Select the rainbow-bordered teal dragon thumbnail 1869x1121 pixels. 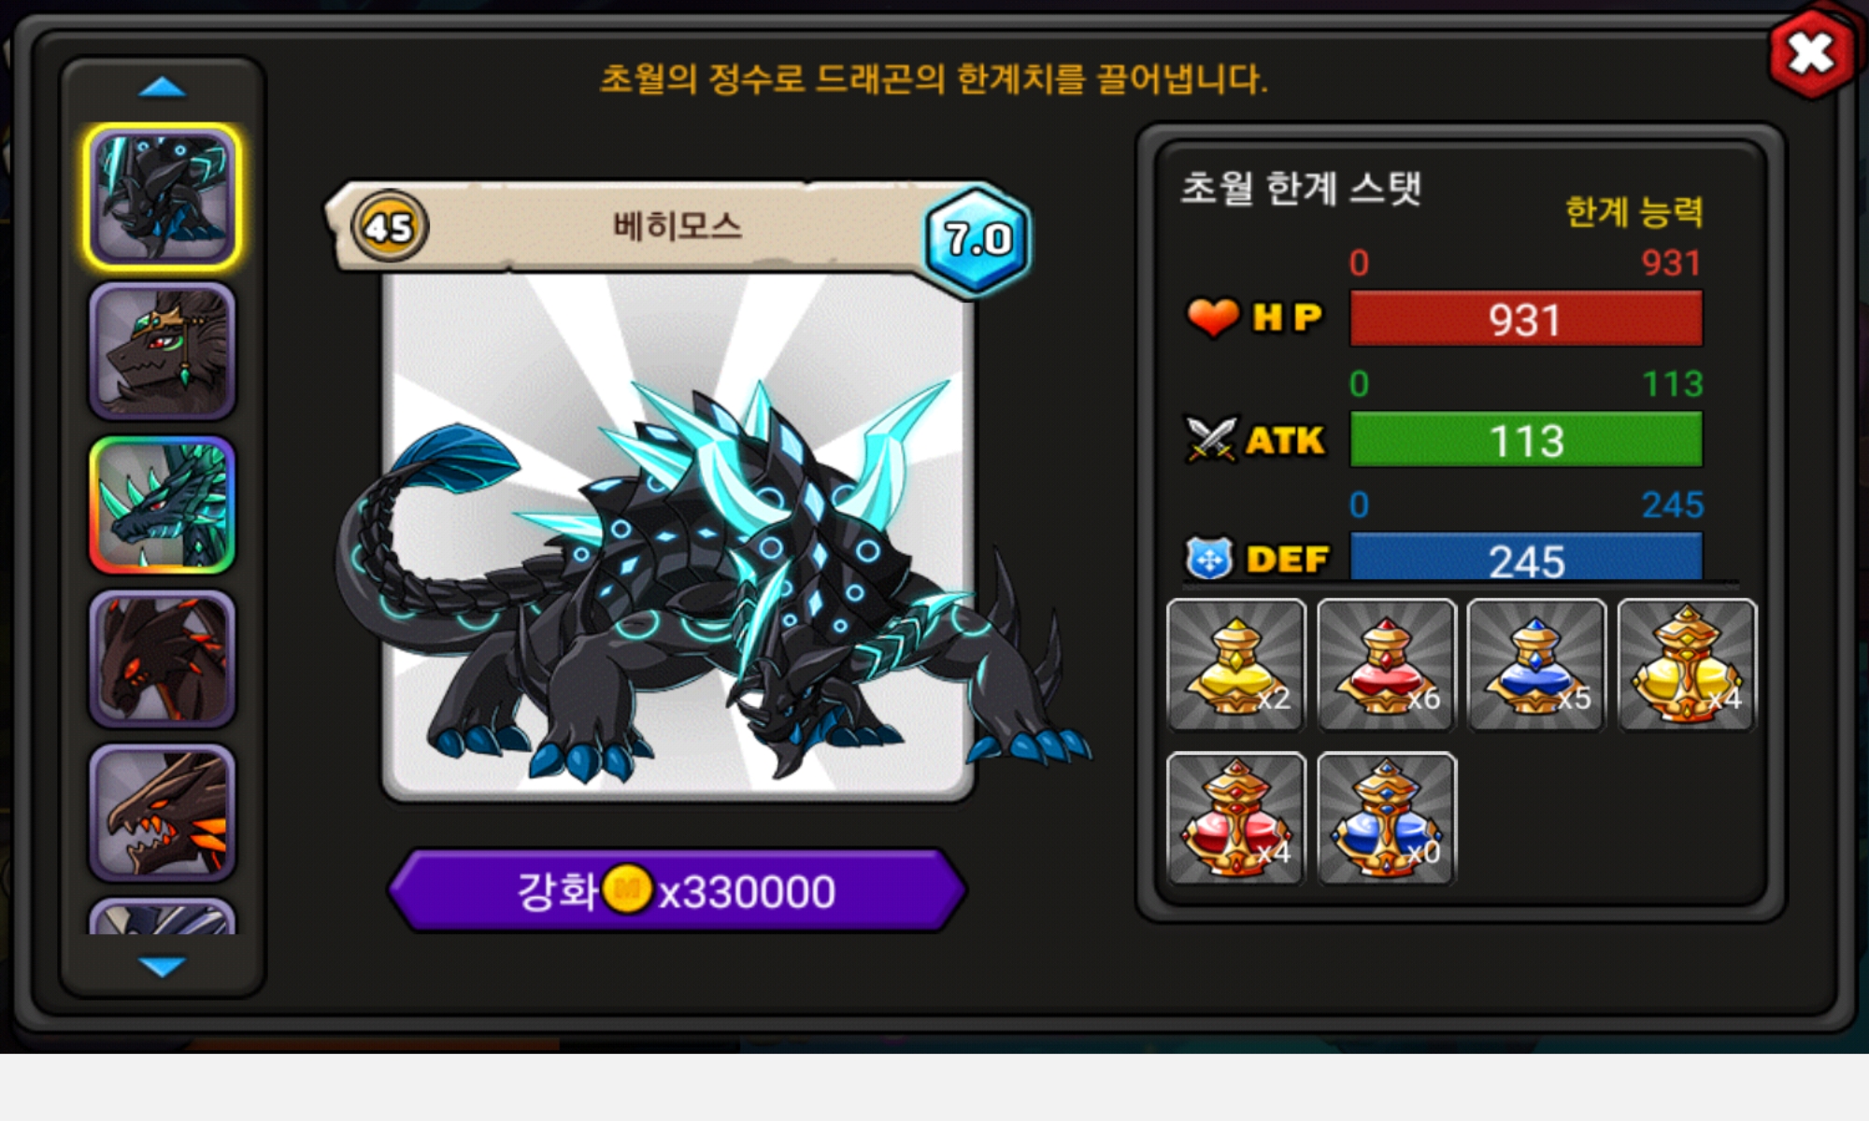point(163,504)
